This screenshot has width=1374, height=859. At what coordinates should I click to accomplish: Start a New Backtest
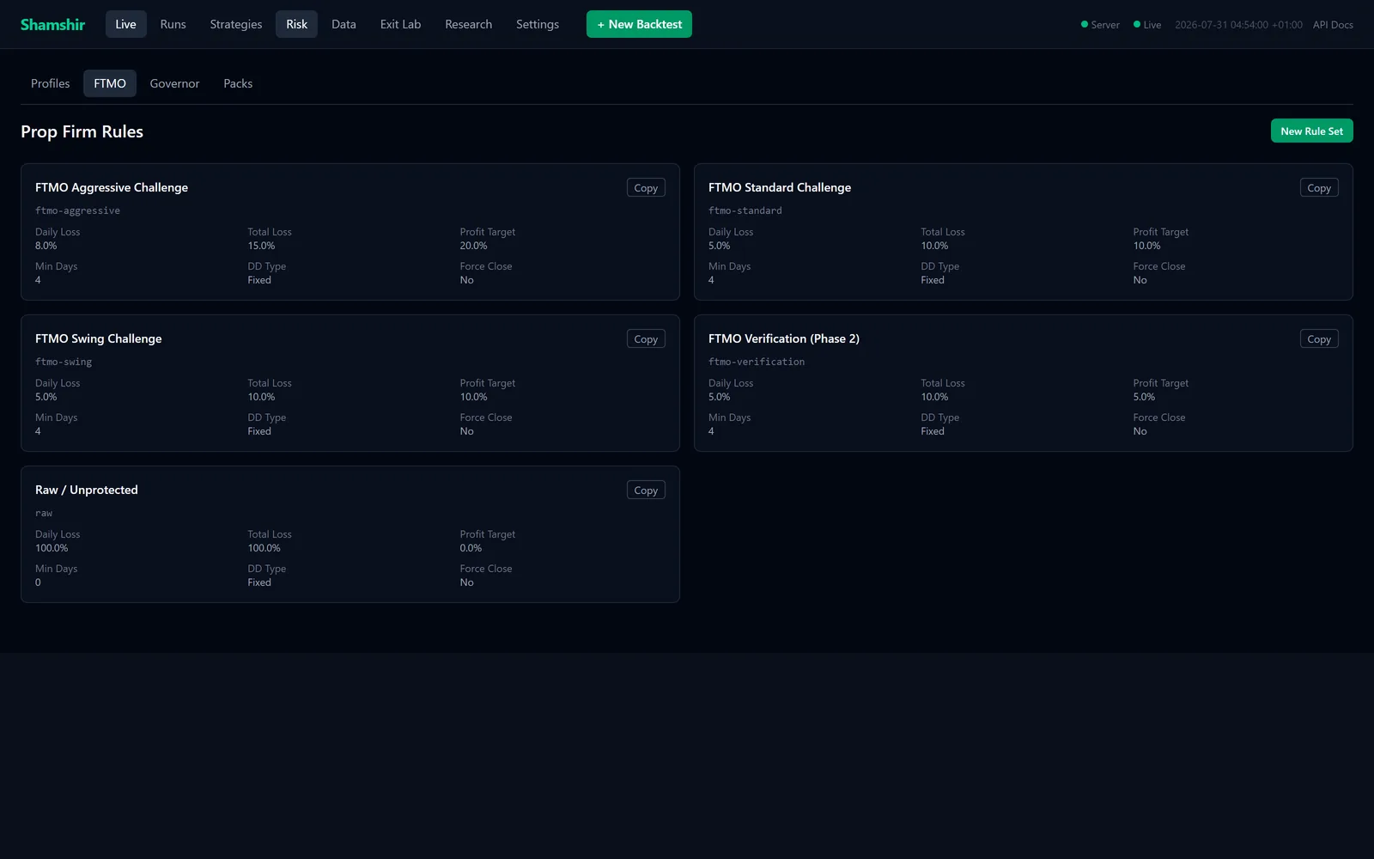pyautogui.click(x=639, y=24)
